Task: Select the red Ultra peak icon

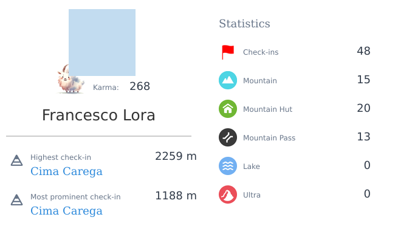Action: point(228,194)
